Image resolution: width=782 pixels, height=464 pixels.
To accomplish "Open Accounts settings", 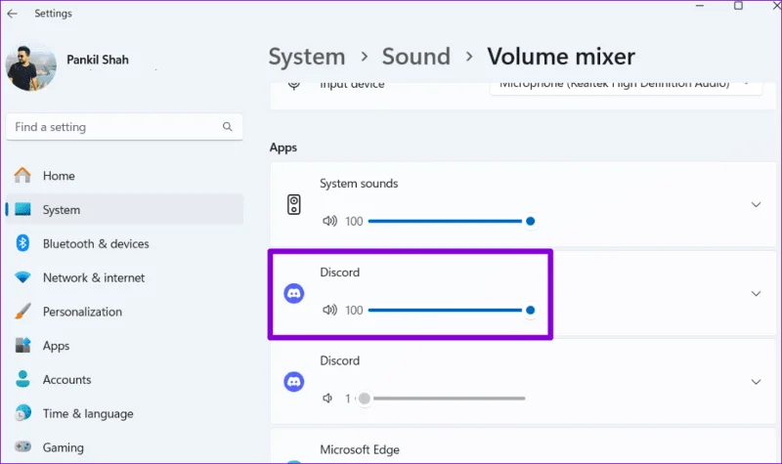I will click(x=124, y=379).
